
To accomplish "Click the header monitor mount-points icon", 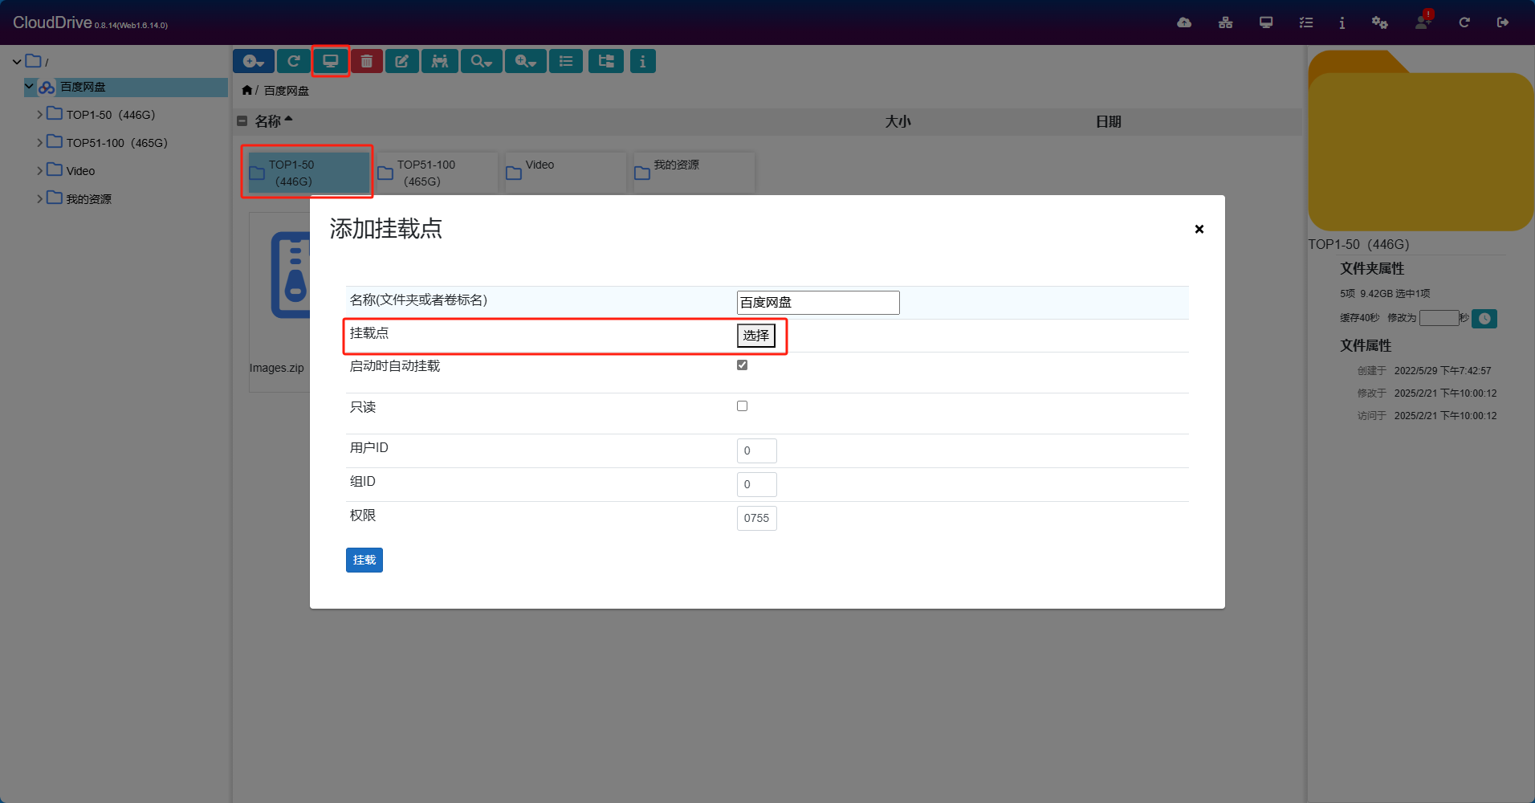I will [1266, 22].
